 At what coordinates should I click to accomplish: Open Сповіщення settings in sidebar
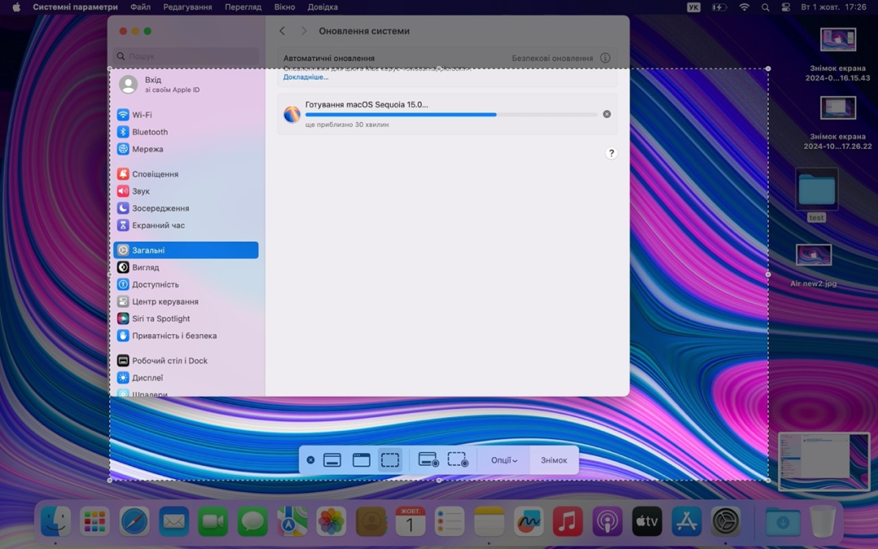click(186, 174)
